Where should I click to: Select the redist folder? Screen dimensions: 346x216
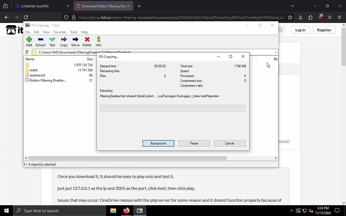(34, 70)
